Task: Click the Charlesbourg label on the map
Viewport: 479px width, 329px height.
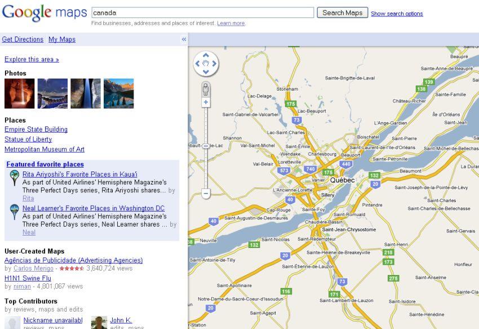Action: coord(322,154)
